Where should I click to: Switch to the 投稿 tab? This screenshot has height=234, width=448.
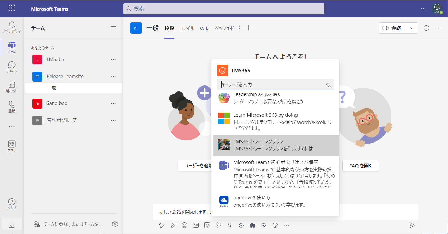169,28
